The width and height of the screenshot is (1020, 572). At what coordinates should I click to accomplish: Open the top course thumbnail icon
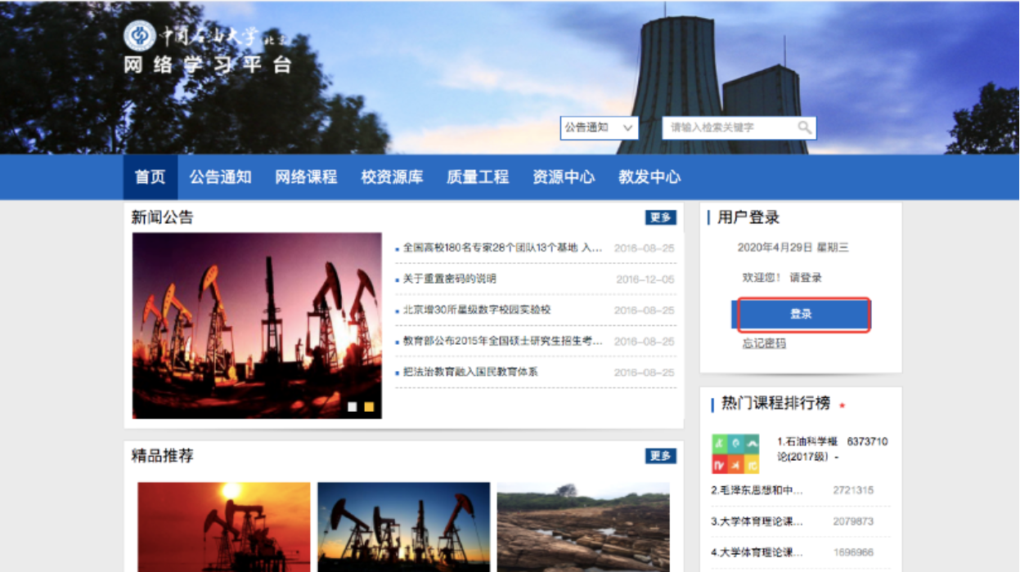point(735,454)
